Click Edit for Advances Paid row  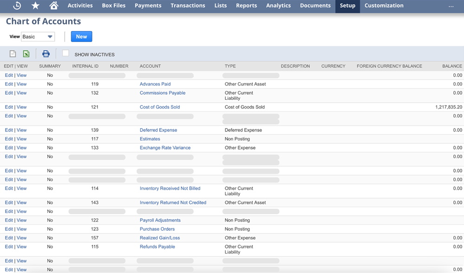[9, 84]
